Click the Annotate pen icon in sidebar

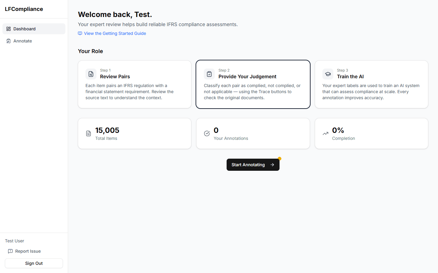coord(8,41)
